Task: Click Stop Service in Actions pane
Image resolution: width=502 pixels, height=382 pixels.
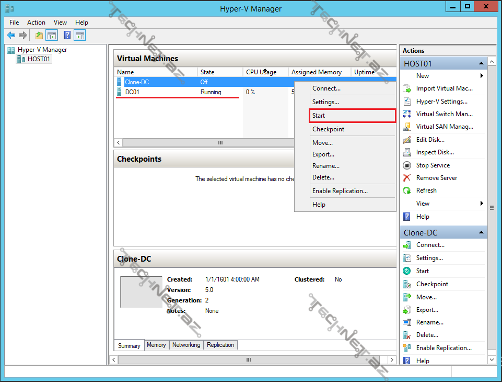Action: point(433,165)
